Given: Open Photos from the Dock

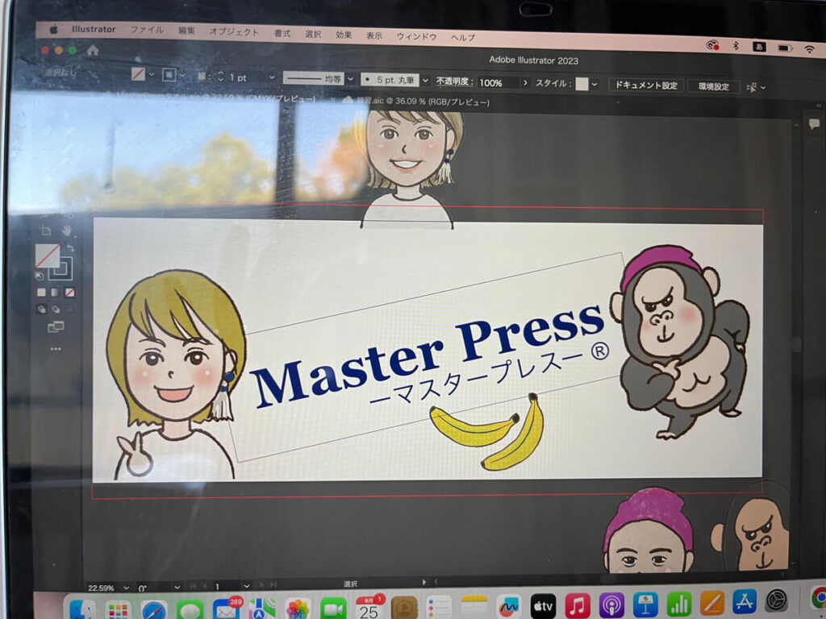Looking at the screenshot, I should pos(298,609).
